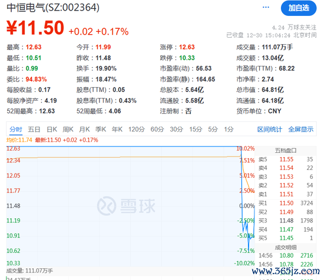Click the 卖1 row price 11.51

click(x=286, y=194)
